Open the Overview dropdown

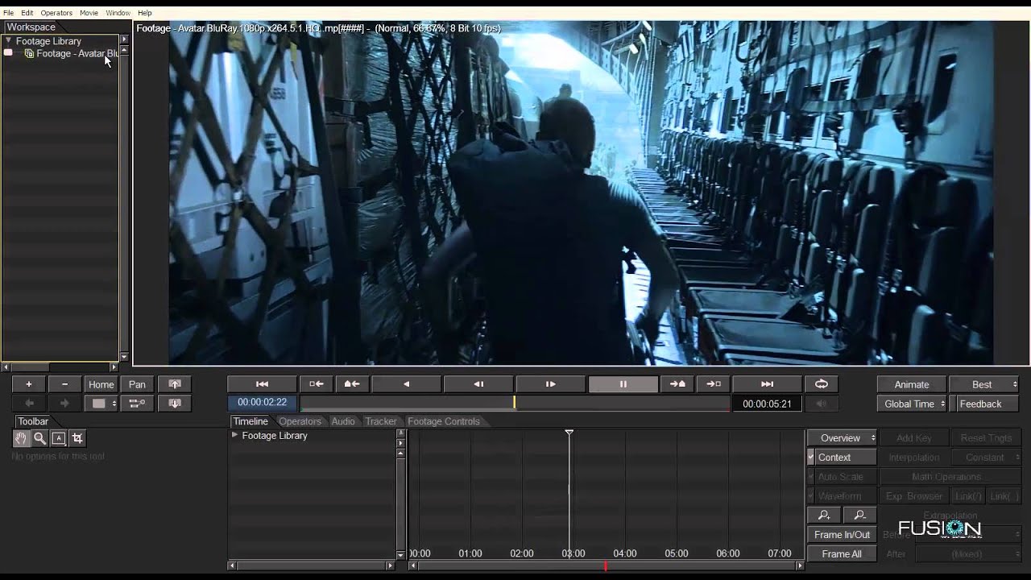pos(842,437)
